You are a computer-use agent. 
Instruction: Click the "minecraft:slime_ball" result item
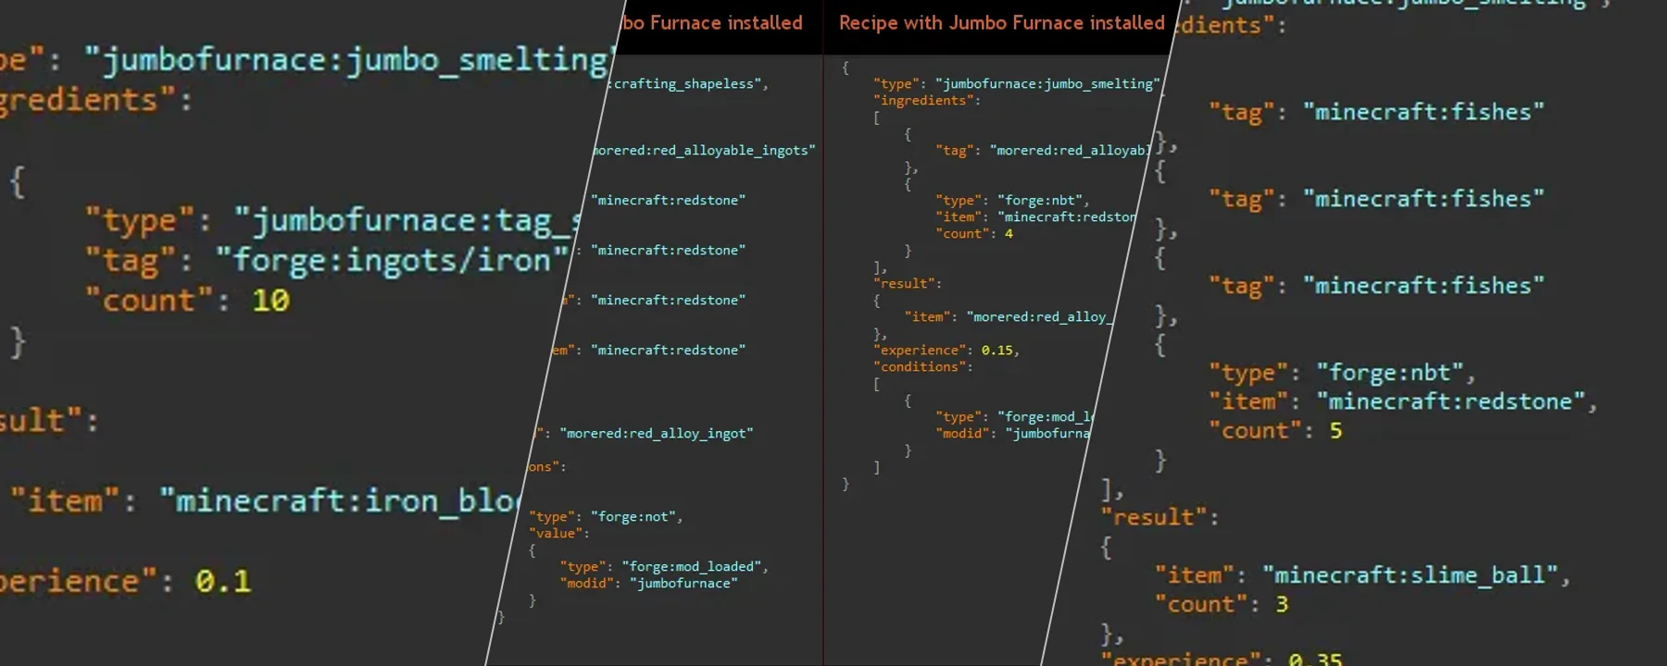1410,575
